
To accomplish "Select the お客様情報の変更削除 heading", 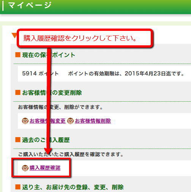I will [x=52, y=93].
